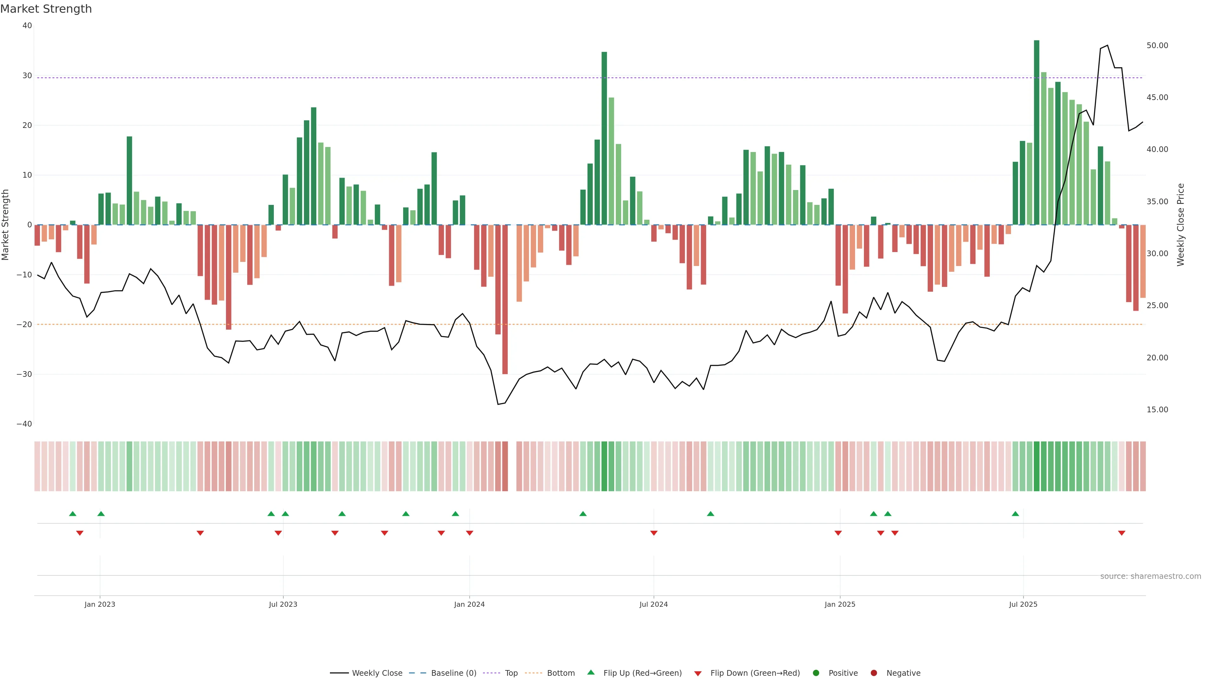1217x684 pixels.
Task: Click the rightmost red flip-down triangle marker
Action: [x=1122, y=533]
